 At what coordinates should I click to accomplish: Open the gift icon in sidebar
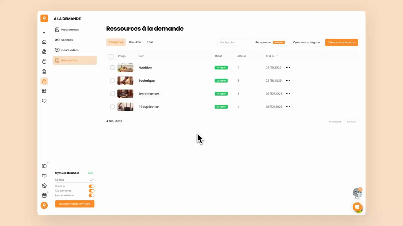point(44,196)
